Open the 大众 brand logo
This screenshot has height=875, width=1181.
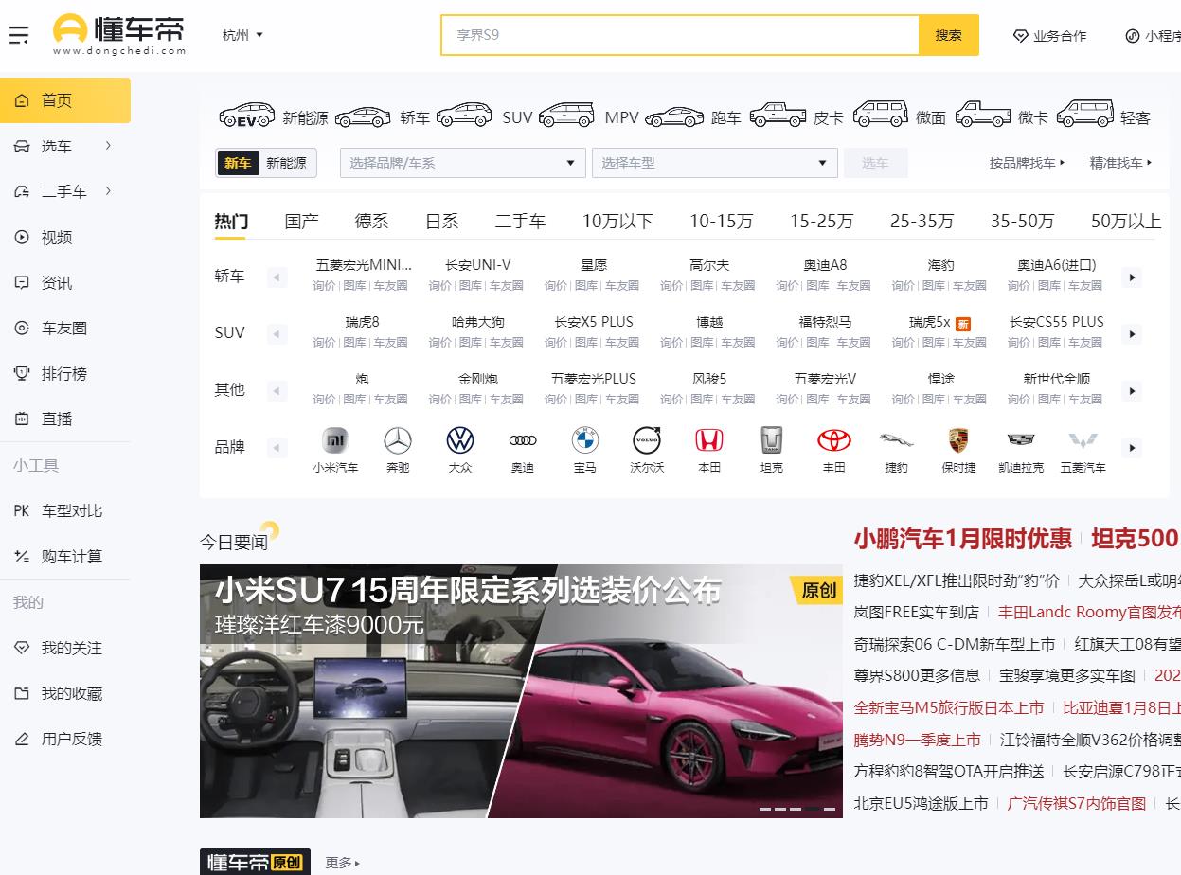click(460, 440)
